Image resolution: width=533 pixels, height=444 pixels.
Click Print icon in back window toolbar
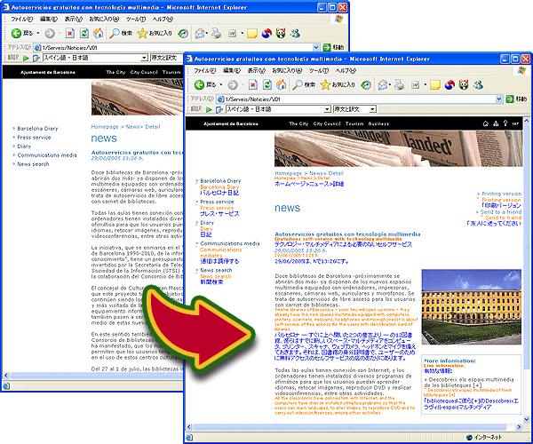click(217, 33)
